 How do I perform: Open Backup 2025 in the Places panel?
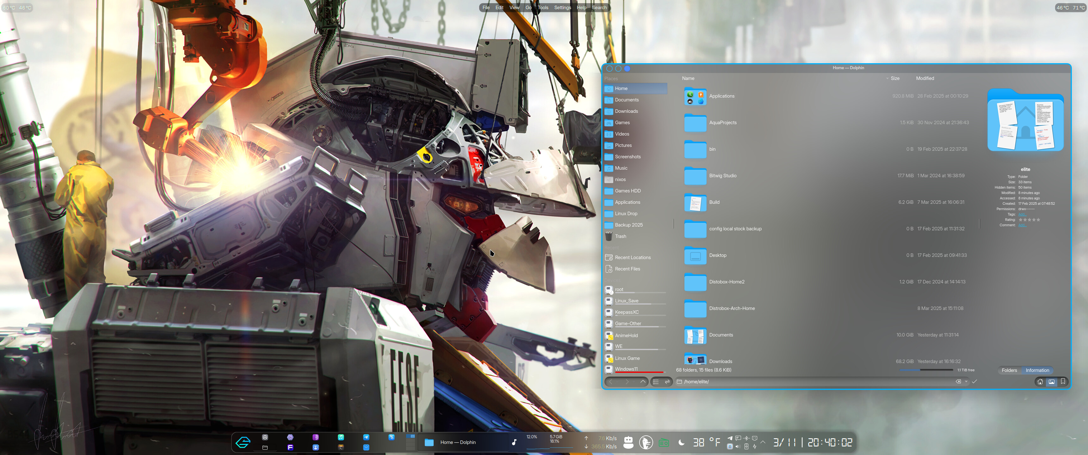635,225
